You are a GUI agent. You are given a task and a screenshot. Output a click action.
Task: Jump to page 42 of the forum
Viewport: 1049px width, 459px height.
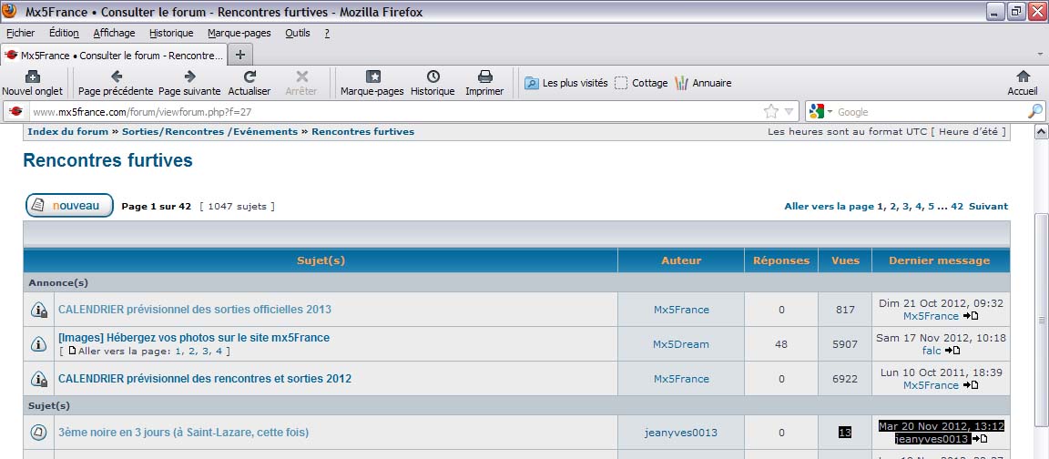pyautogui.click(x=957, y=207)
